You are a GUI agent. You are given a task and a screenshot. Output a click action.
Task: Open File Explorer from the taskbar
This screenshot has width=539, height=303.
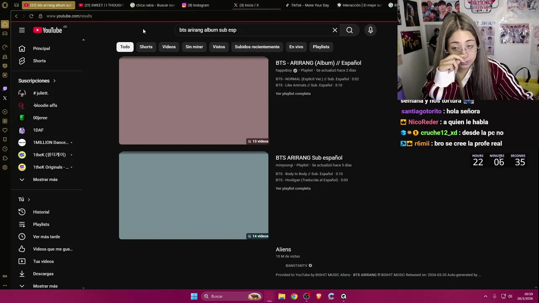pyautogui.click(x=282, y=296)
